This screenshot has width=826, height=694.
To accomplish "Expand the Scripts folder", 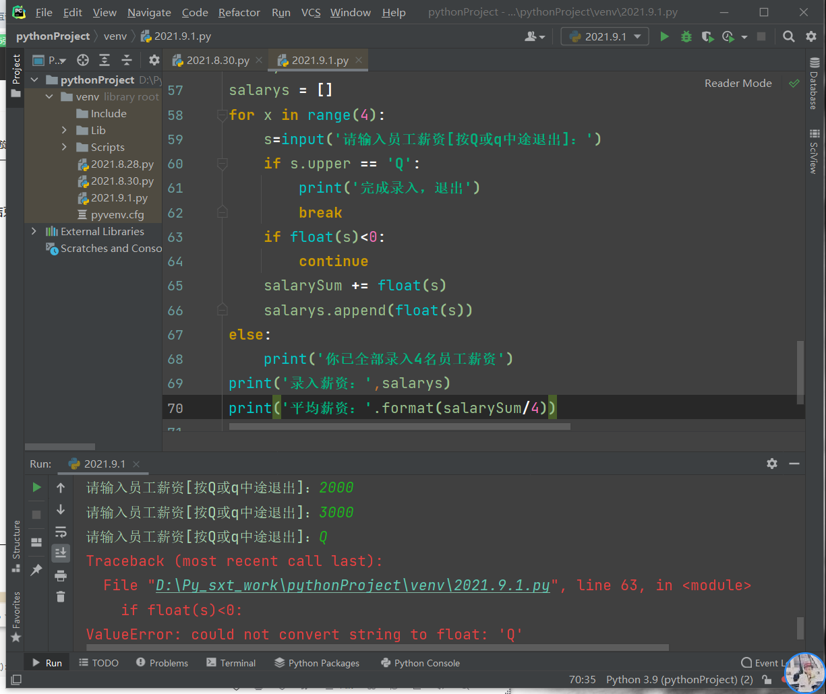I will click(64, 147).
